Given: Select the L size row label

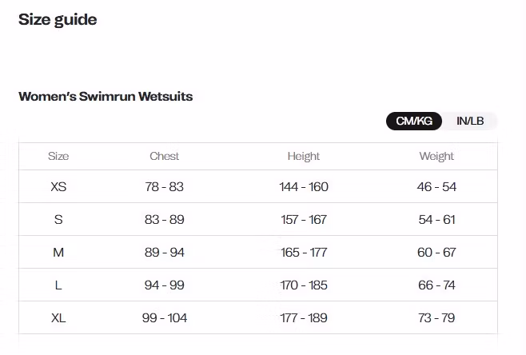Looking at the screenshot, I should [58, 285].
